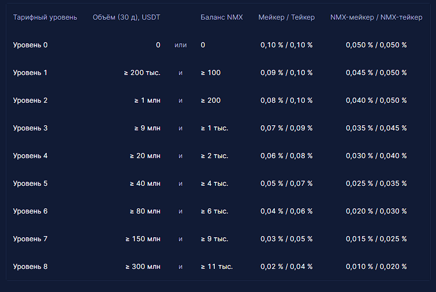
Task: Click the "0,030 % / 0,040 %" NMX fee cell
Action: point(376,156)
